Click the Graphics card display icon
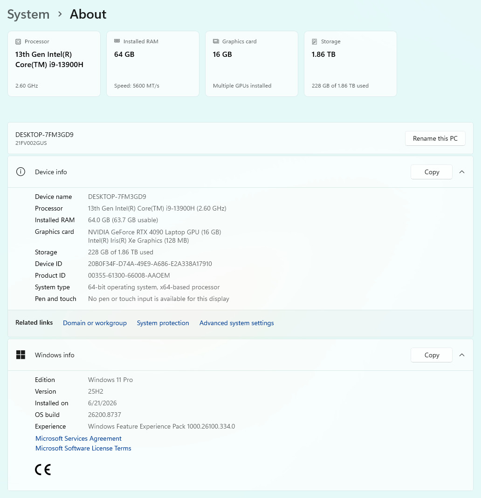The image size is (481, 498). pos(216,41)
